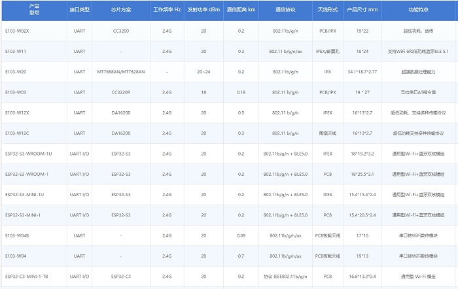Click the 20~24 transmit power value
The height and width of the screenshot is (289, 458).
203,72
